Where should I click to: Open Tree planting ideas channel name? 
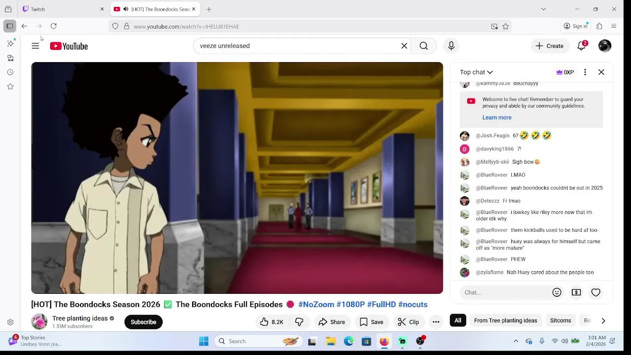tap(80, 319)
